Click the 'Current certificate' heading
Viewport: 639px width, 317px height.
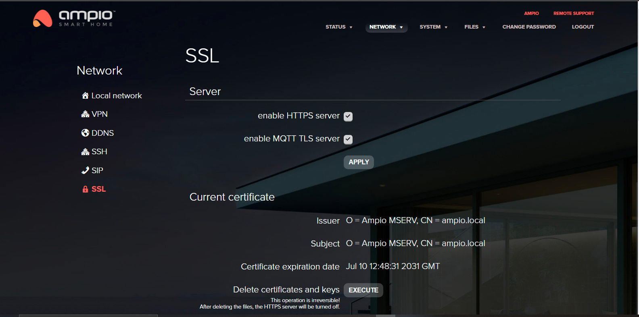[x=232, y=197]
